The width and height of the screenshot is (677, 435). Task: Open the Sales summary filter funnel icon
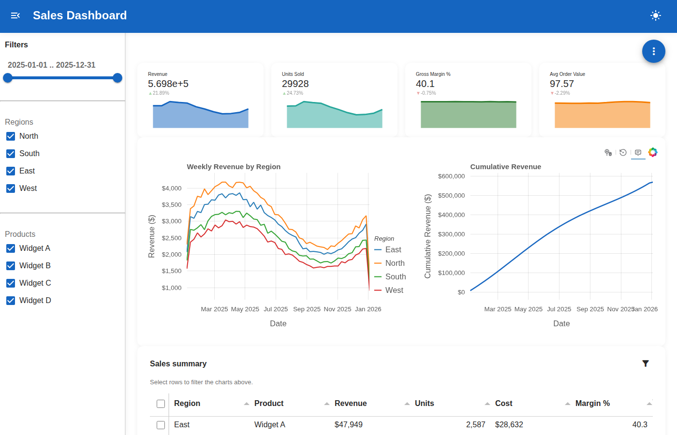[x=646, y=363]
